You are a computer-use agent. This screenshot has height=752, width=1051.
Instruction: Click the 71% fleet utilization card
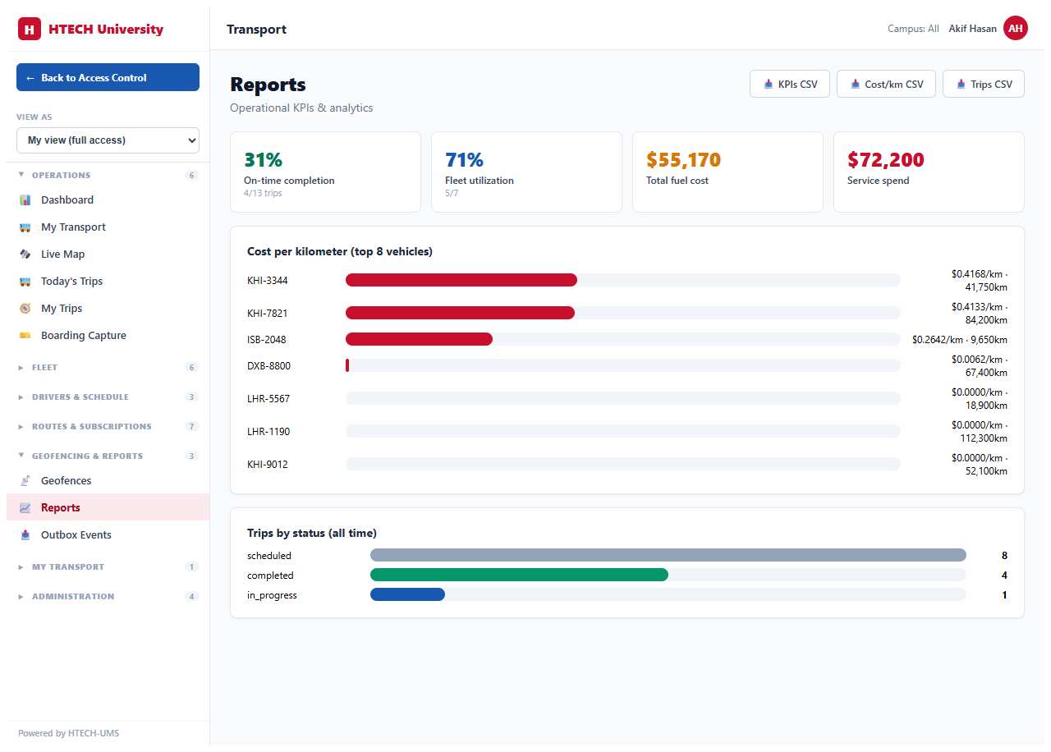pyautogui.click(x=526, y=172)
